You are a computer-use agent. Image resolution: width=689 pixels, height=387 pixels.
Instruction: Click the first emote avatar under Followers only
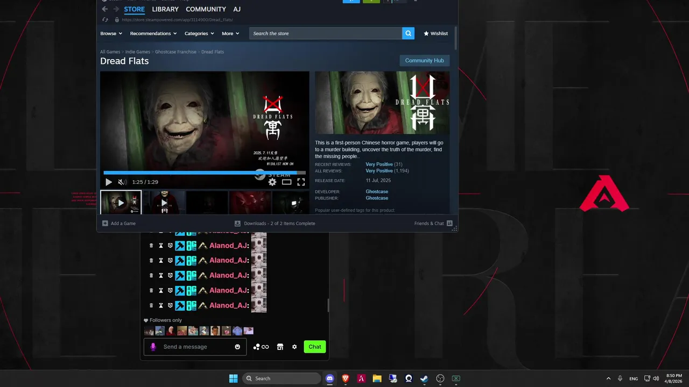coord(149,331)
